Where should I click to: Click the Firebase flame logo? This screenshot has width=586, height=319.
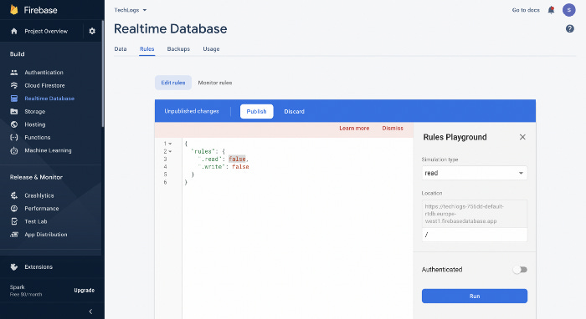pos(14,10)
